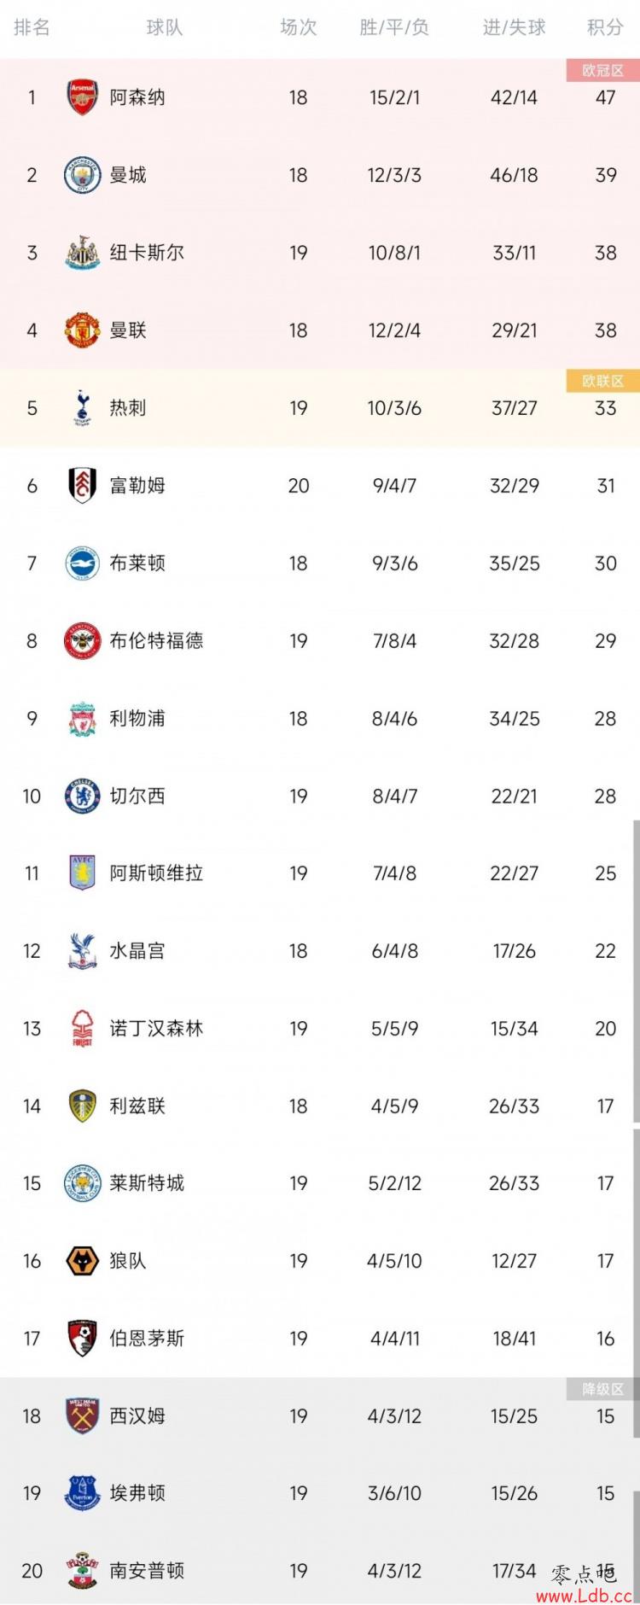Click the Arsenal club crest
This screenshot has width=640, height=1605.
coord(83,97)
